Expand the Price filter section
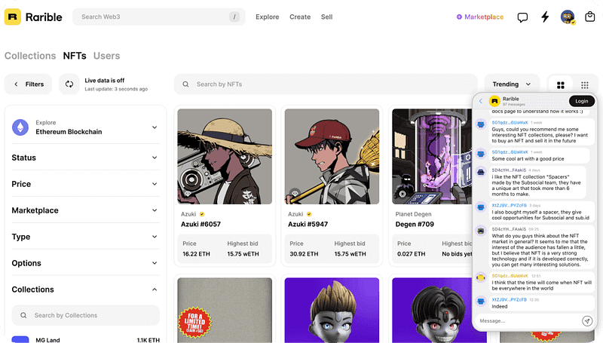The image size is (603, 343). [x=155, y=184]
